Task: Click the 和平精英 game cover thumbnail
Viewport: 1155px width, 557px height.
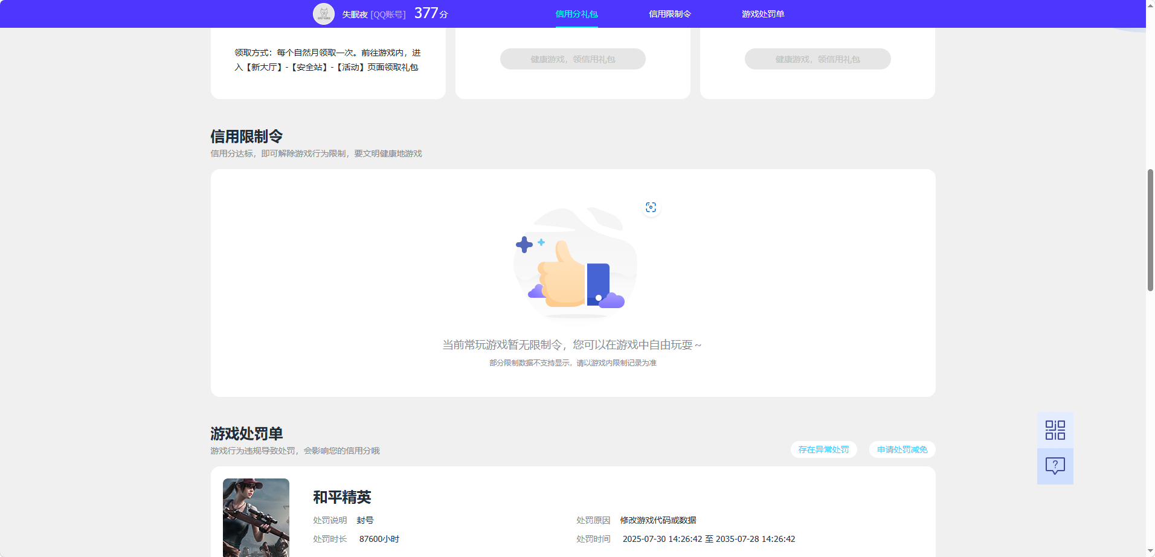Action: click(256, 518)
